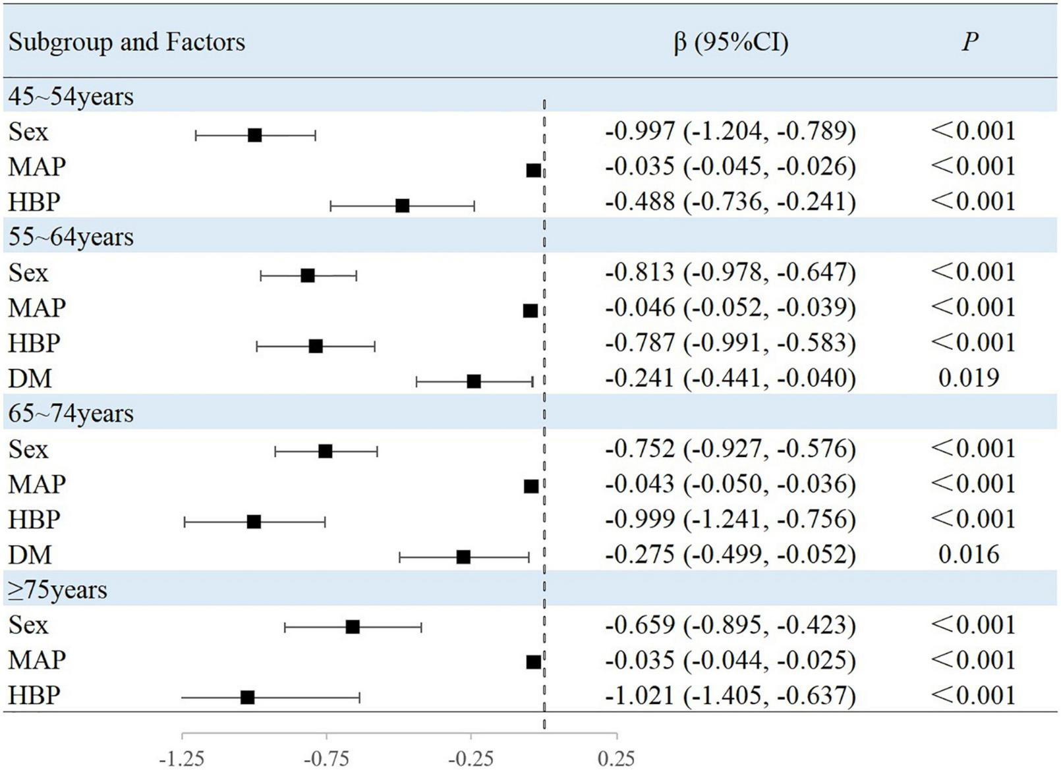This screenshot has width=1061, height=770.
Task: Click the 65~74years subgroup header
Action: tap(71, 413)
